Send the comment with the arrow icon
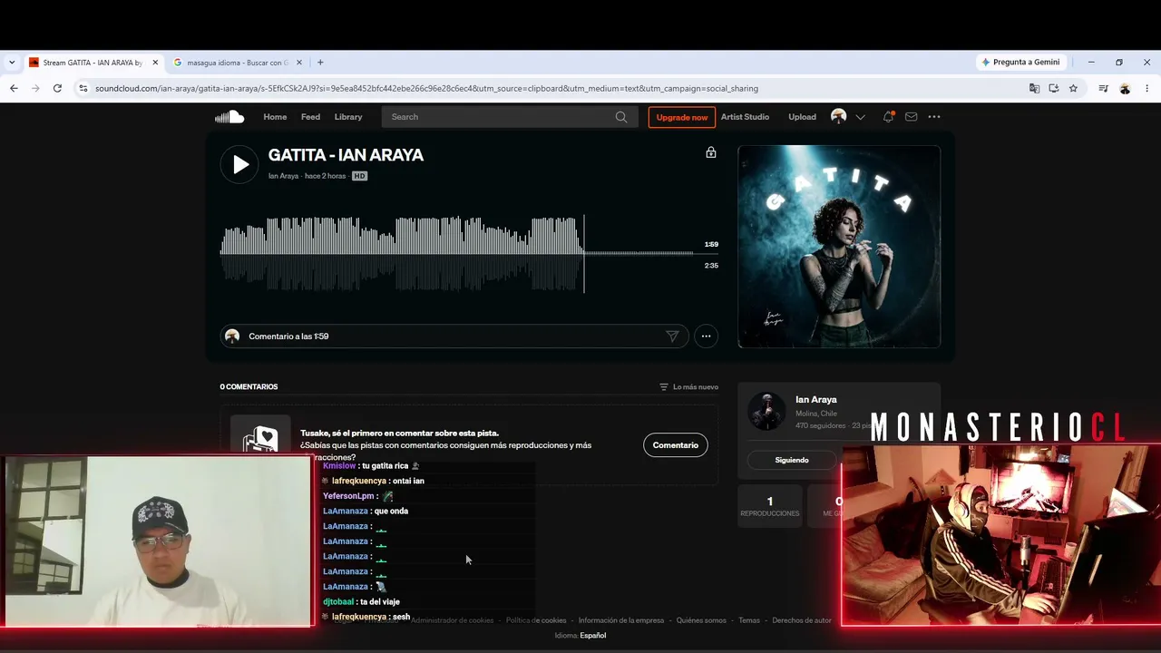1161x653 pixels. [672, 336]
